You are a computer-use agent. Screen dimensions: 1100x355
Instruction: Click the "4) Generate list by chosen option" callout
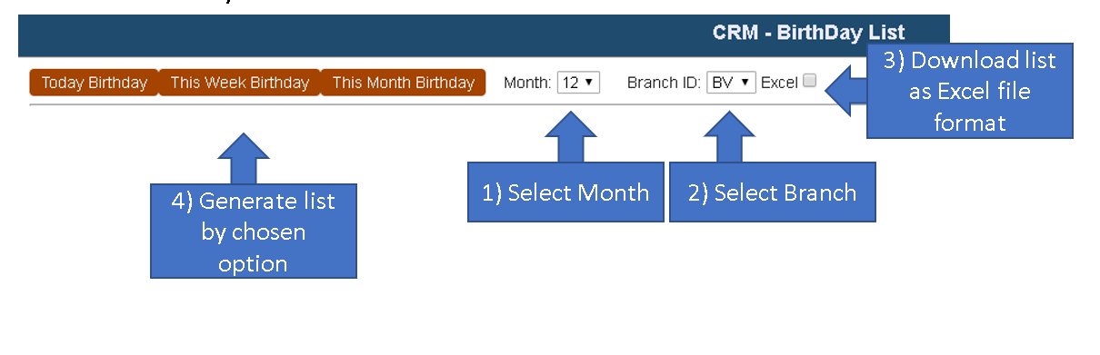pos(254,231)
